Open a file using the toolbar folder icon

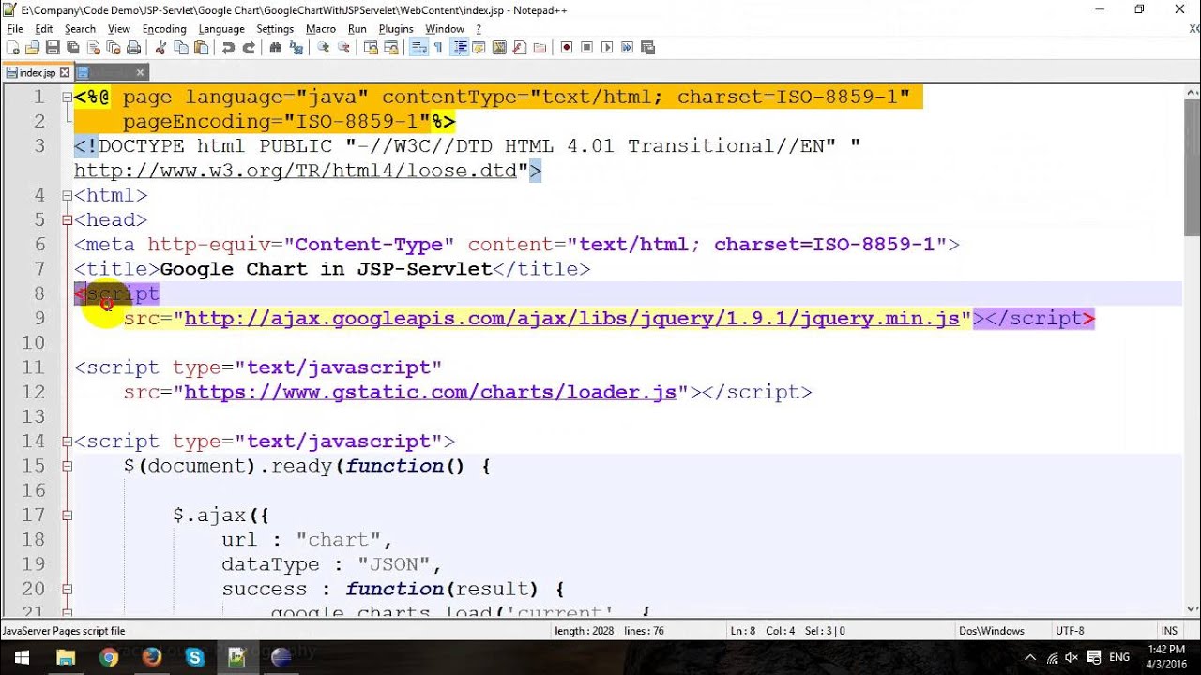point(32,48)
